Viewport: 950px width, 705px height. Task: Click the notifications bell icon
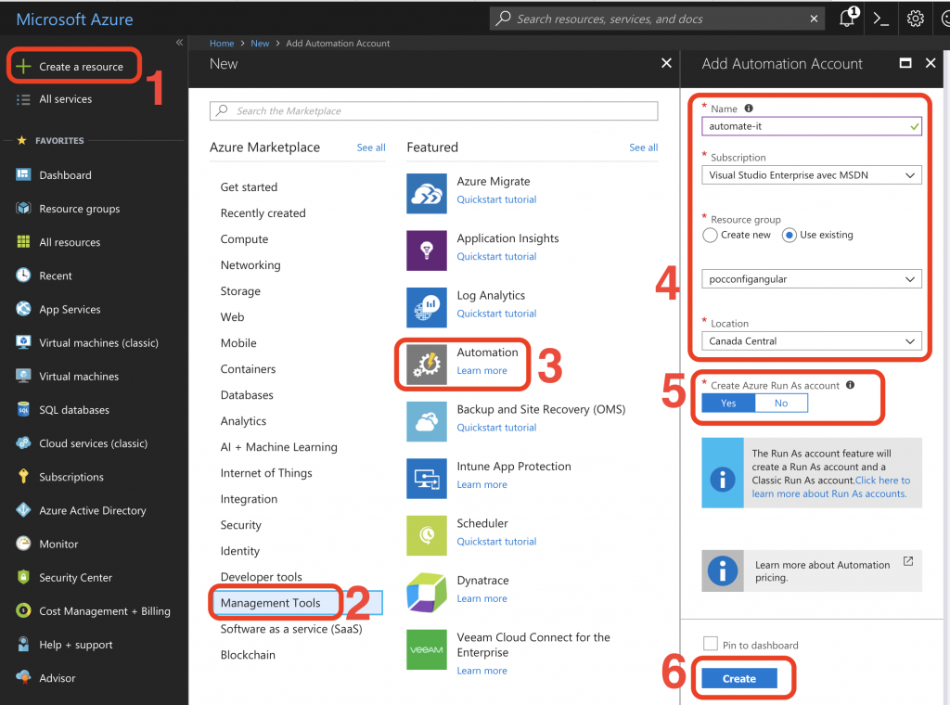[847, 19]
